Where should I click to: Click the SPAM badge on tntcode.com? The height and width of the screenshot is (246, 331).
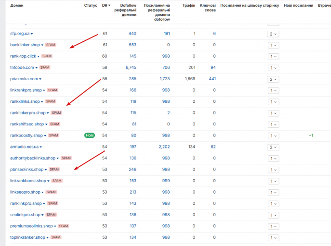pyautogui.click(x=45, y=68)
